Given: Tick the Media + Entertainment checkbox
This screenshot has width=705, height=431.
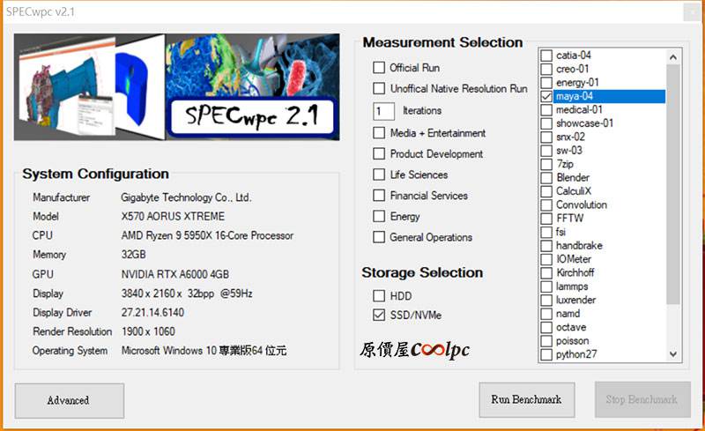Looking at the screenshot, I should [379, 133].
